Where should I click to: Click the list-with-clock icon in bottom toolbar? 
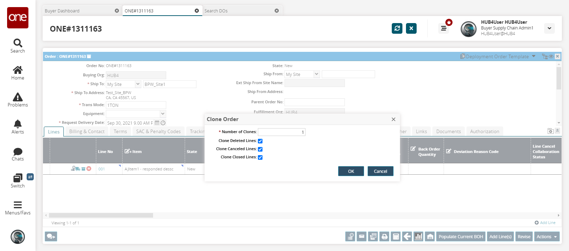point(350,236)
